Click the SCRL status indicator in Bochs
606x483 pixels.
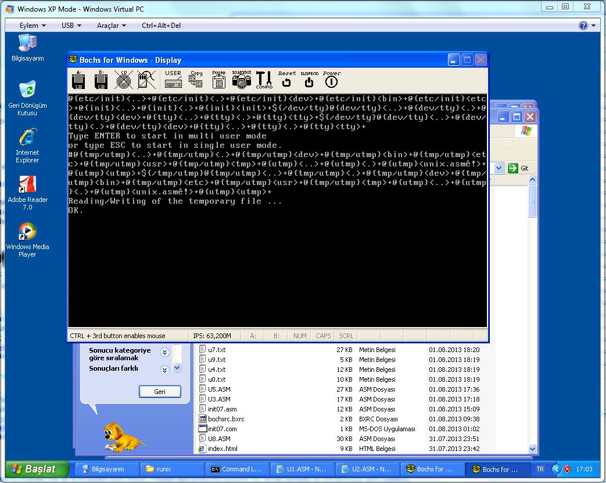[x=346, y=336]
